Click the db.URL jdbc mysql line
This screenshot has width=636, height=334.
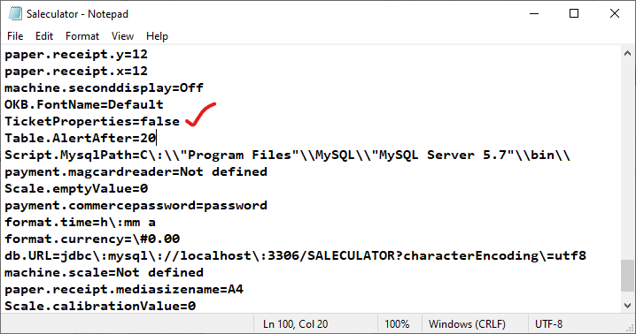(x=295, y=256)
